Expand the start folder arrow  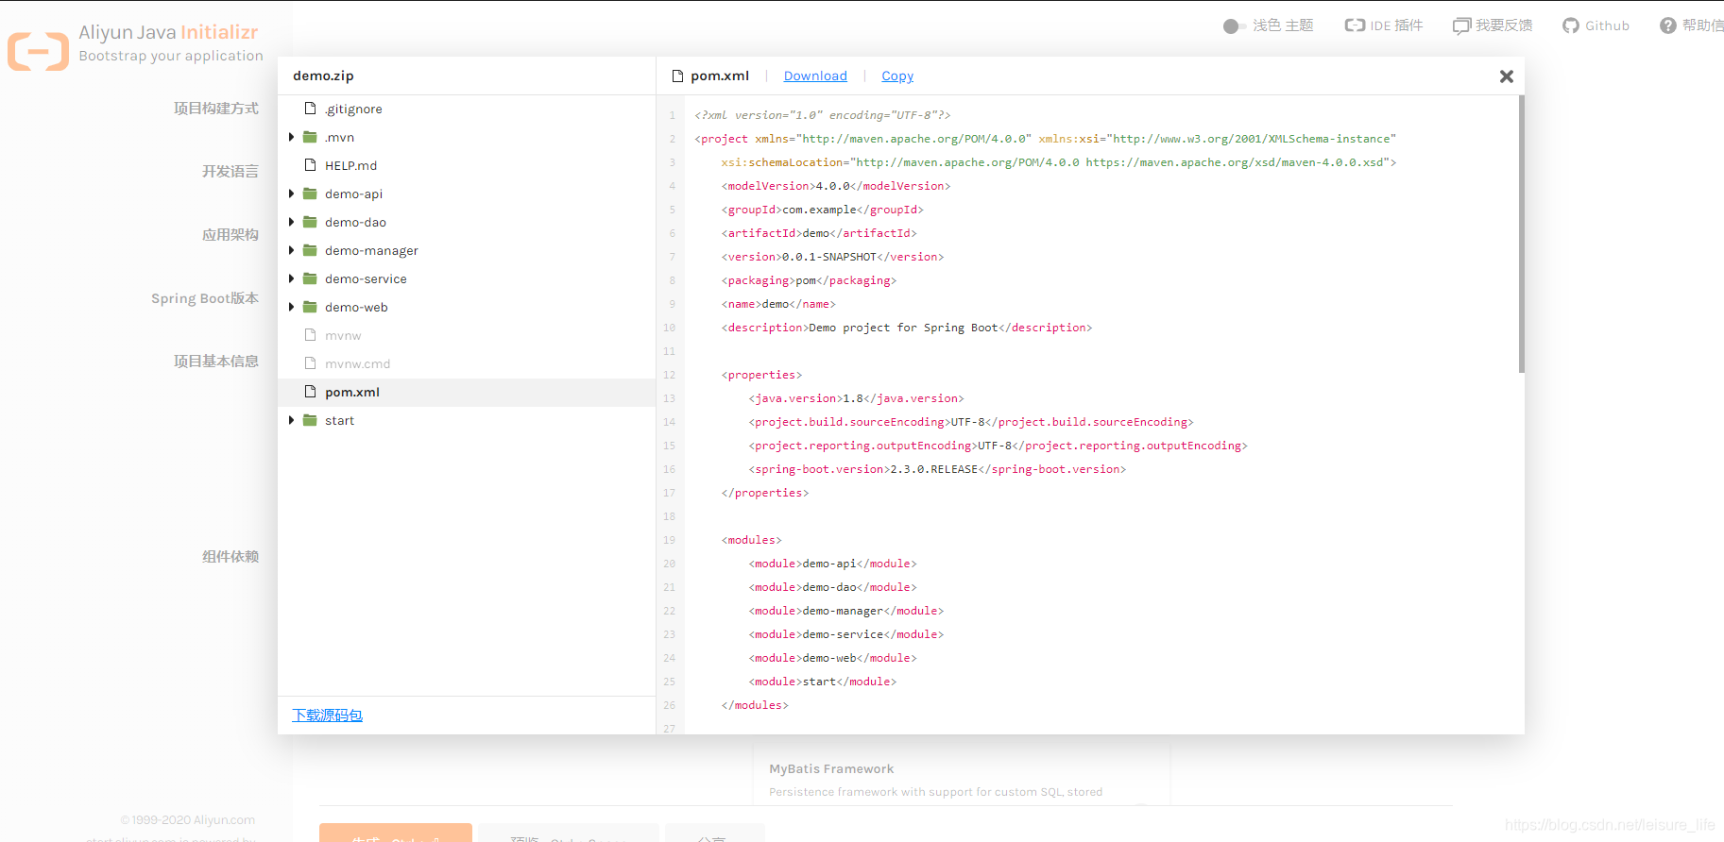coord(291,420)
